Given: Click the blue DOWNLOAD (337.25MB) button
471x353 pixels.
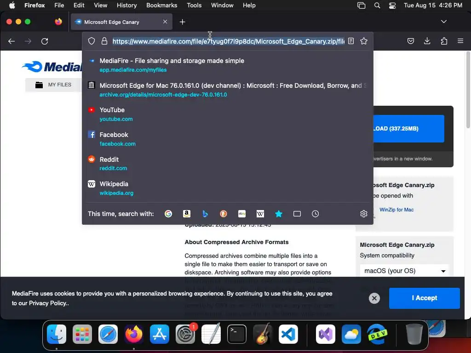Looking at the screenshot, I should coord(408,129).
